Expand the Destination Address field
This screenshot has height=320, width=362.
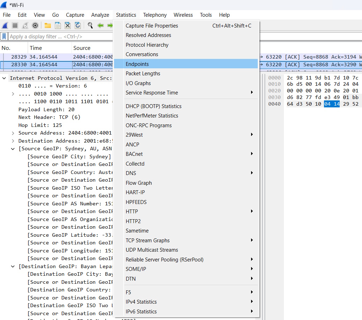(13, 141)
